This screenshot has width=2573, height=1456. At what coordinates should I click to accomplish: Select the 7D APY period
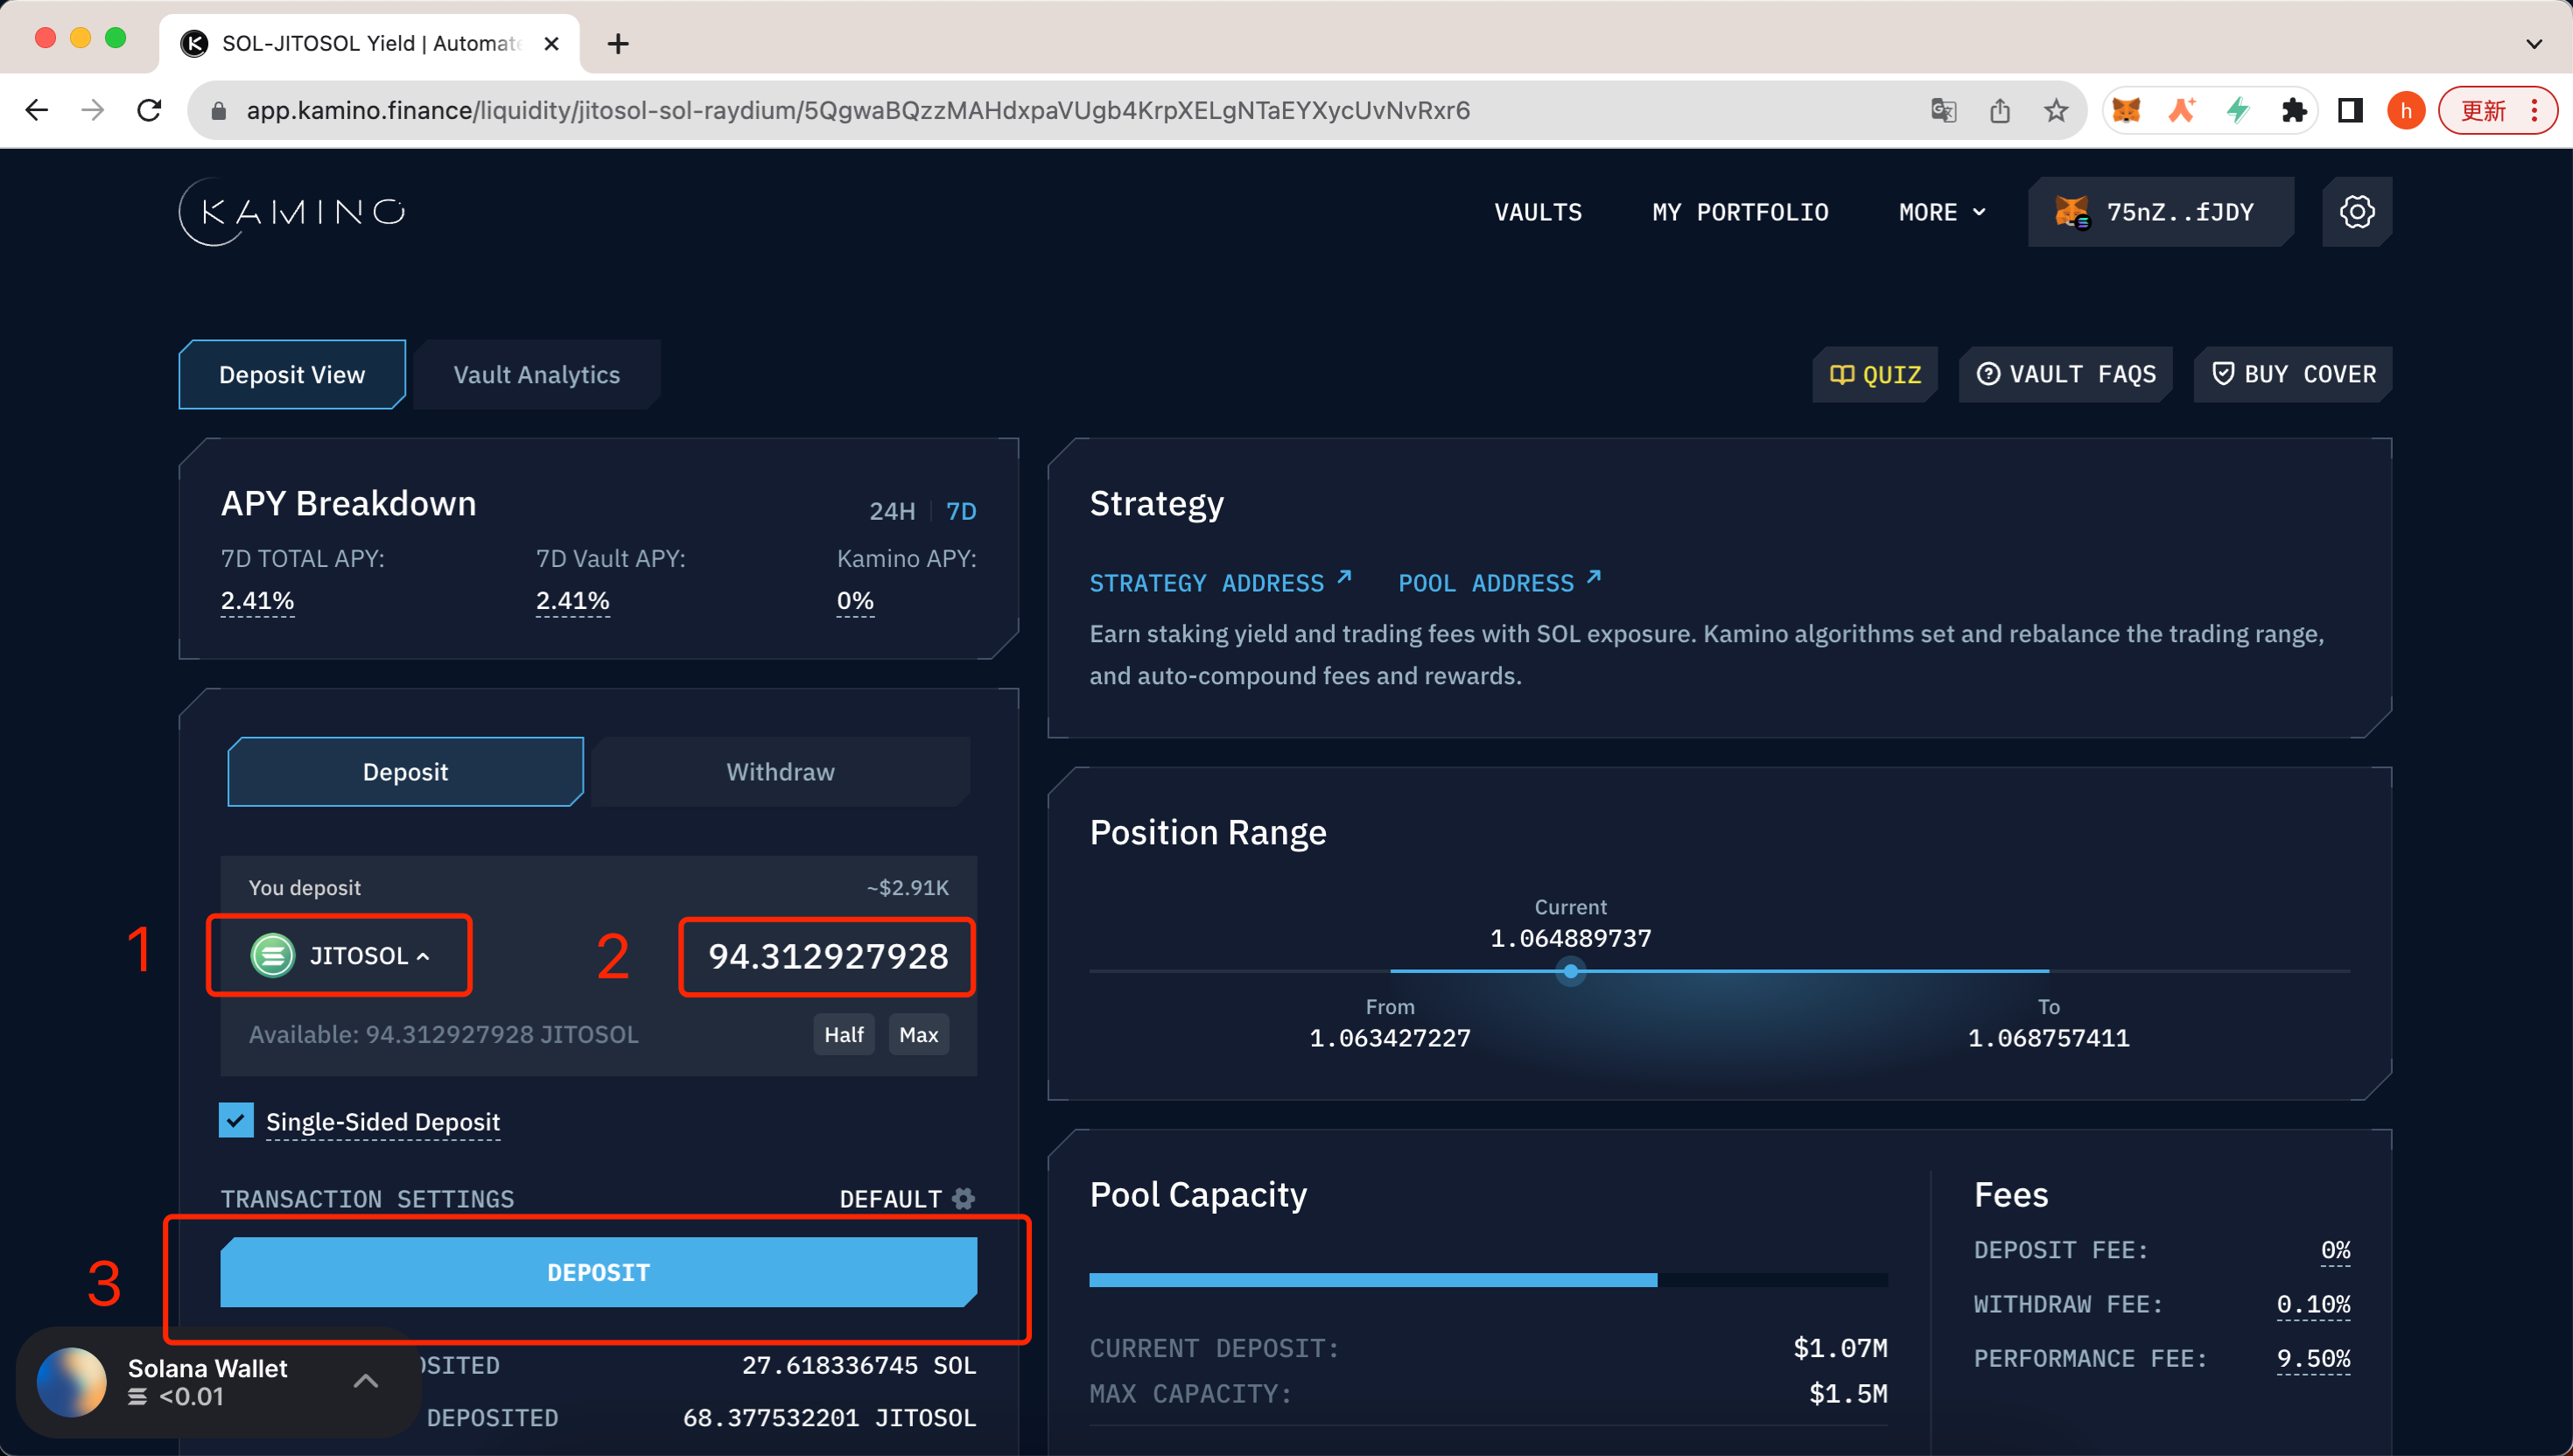[960, 511]
